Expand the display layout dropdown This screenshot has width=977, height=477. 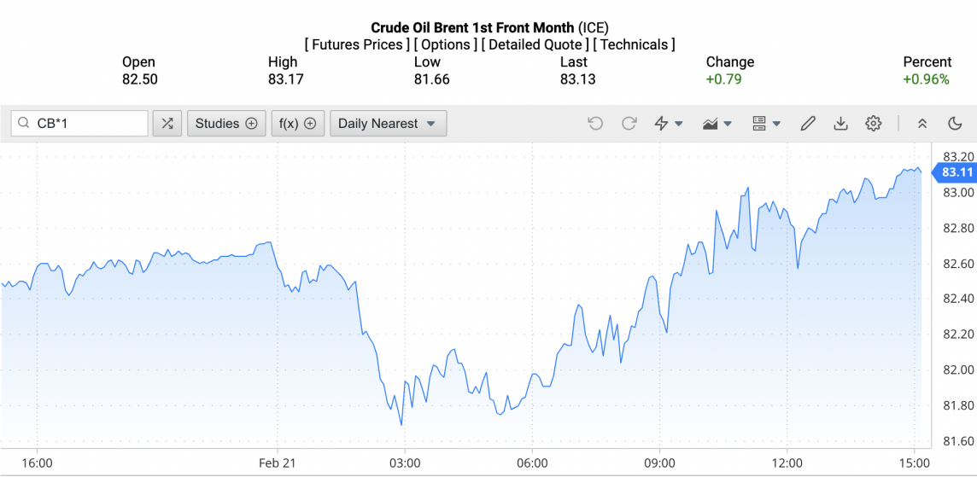tap(766, 124)
